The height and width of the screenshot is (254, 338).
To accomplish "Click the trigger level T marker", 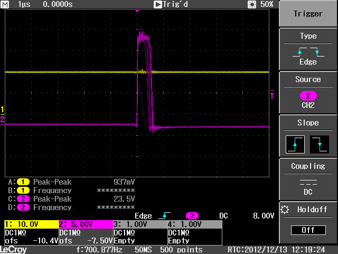I will [x=272, y=95].
